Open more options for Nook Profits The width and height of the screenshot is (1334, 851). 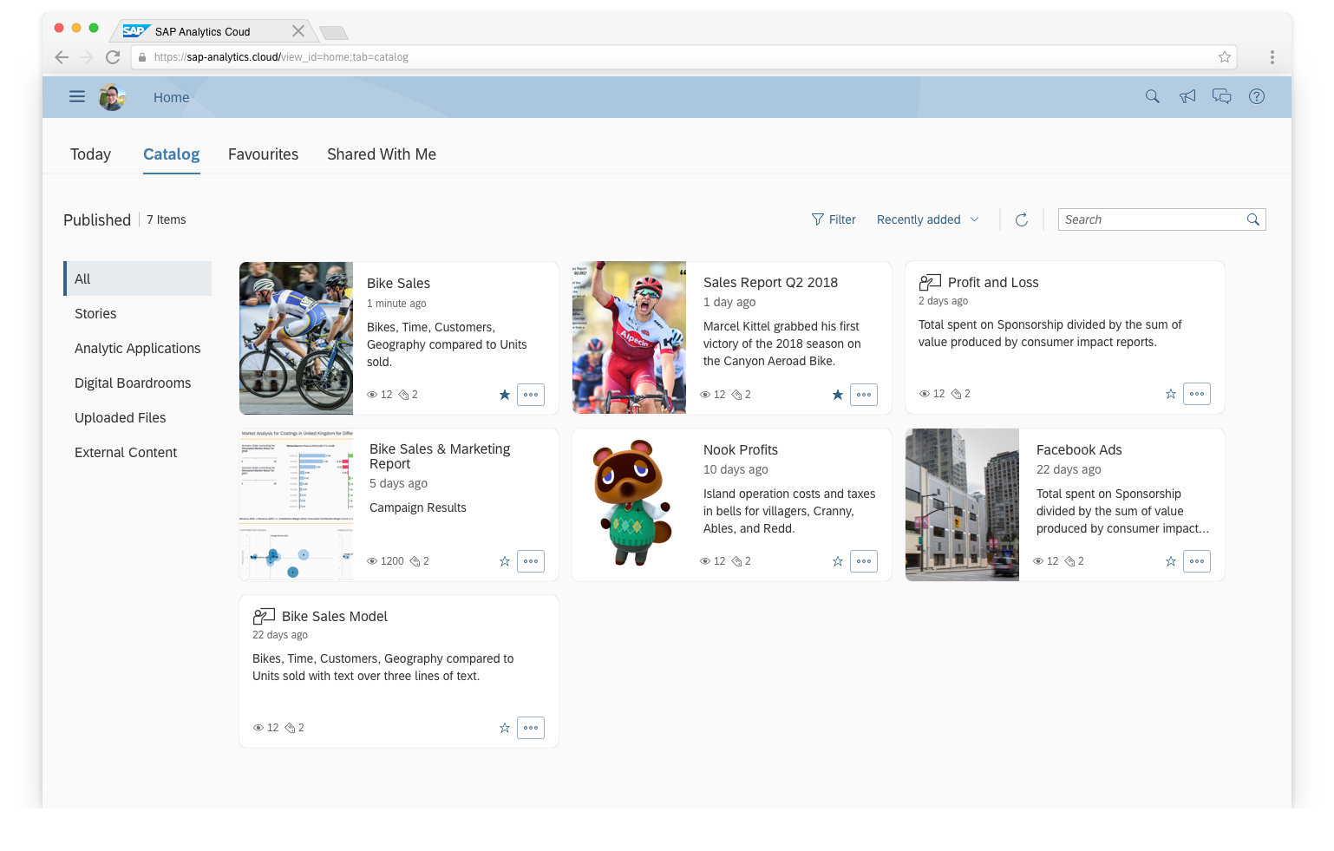[864, 561]
